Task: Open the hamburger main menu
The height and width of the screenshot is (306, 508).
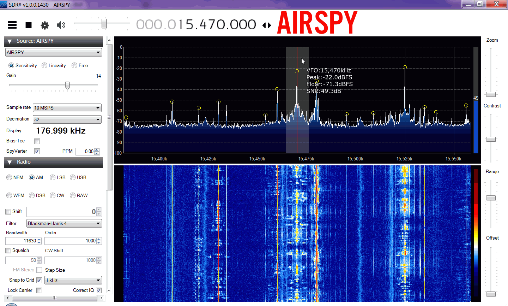Action: pyautogui.click(x=12, y=25)
